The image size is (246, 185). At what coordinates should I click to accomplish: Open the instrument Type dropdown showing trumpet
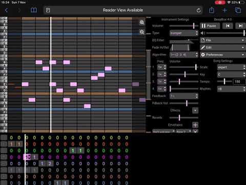click(184, 33)
